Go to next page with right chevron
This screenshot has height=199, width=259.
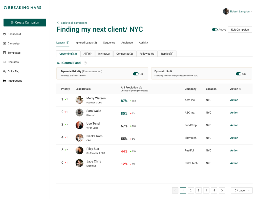[222, 190]
